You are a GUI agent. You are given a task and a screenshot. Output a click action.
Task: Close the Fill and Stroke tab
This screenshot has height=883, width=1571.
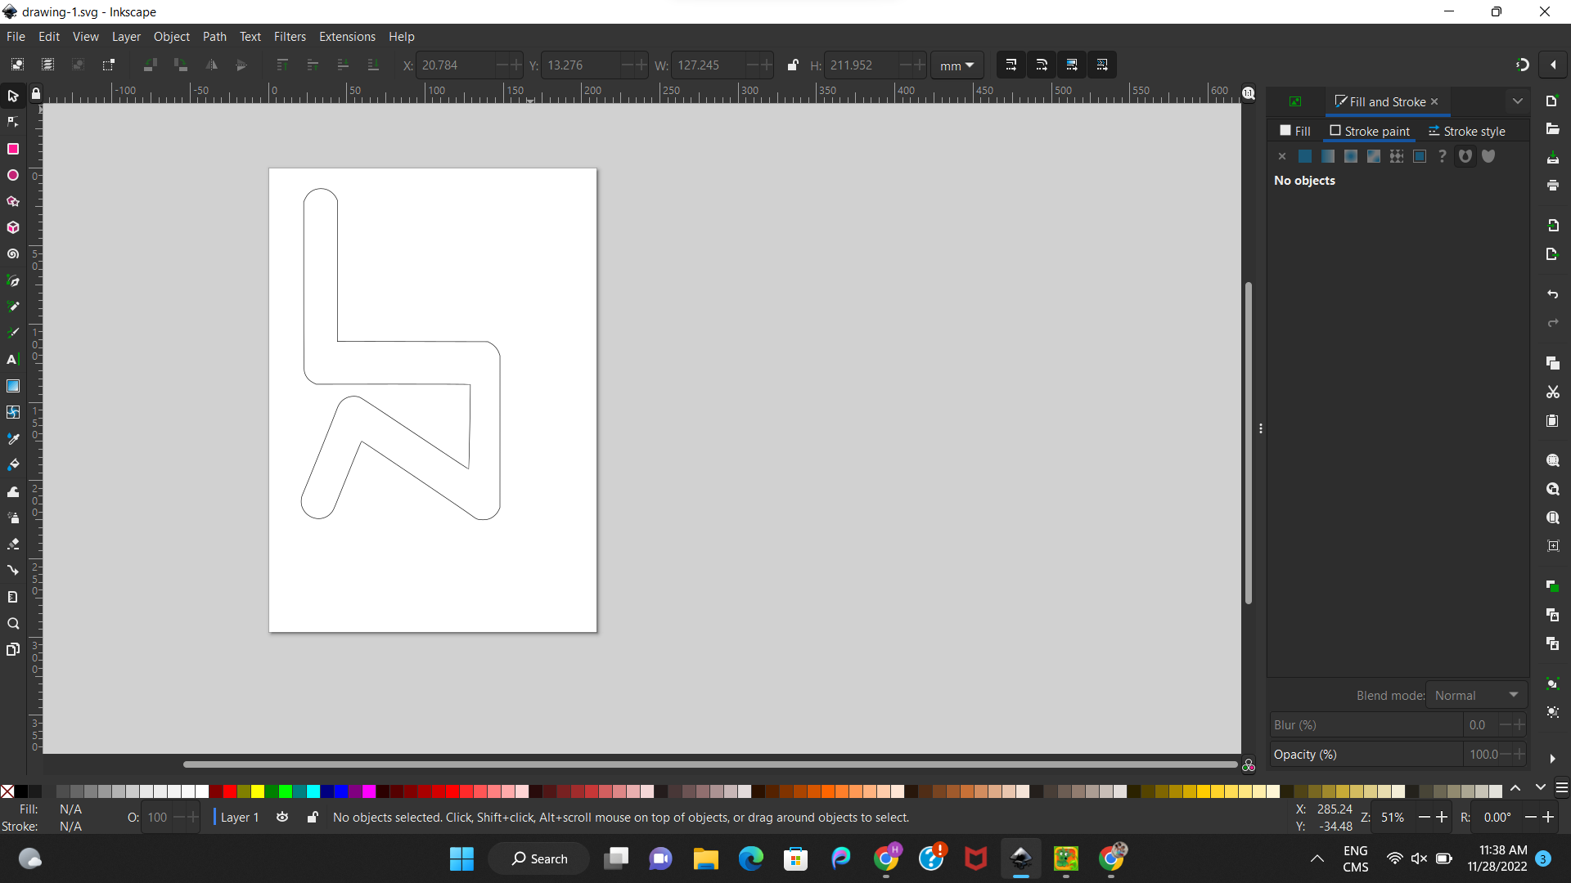1434,101
